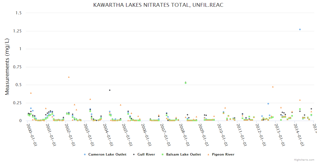Image resolution: width=317 pixels, height=162 pixels.
Task: Select the Pigeon River triangle point near 0.6 mg/L
Action: tap(69, 77)
